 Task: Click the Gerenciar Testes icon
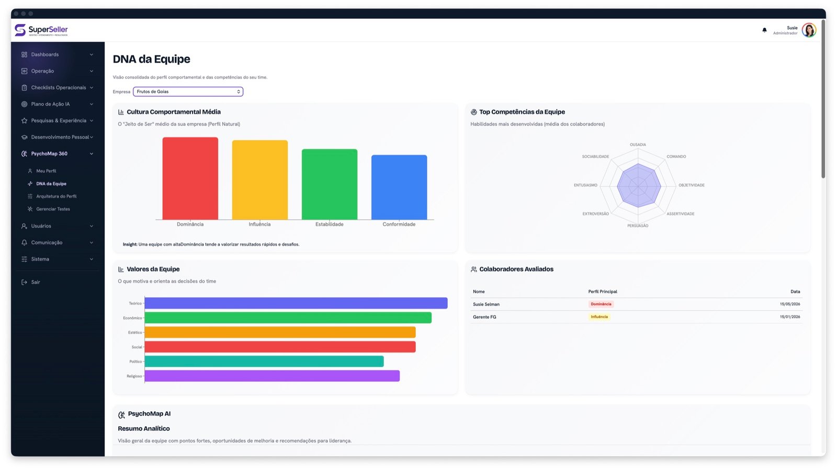click(x=30, y=209)
